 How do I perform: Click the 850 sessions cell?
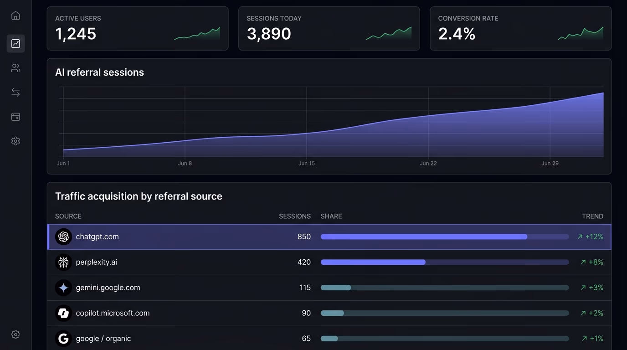coord(304,237)
